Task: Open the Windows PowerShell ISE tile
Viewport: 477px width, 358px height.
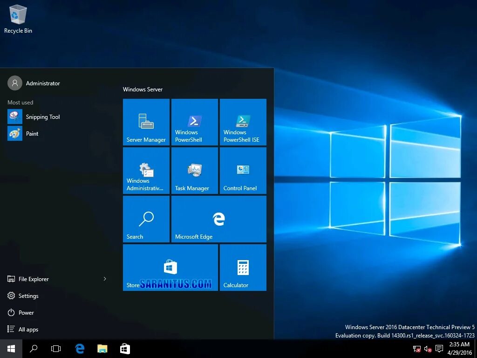Action: click(x=243, y=122)
